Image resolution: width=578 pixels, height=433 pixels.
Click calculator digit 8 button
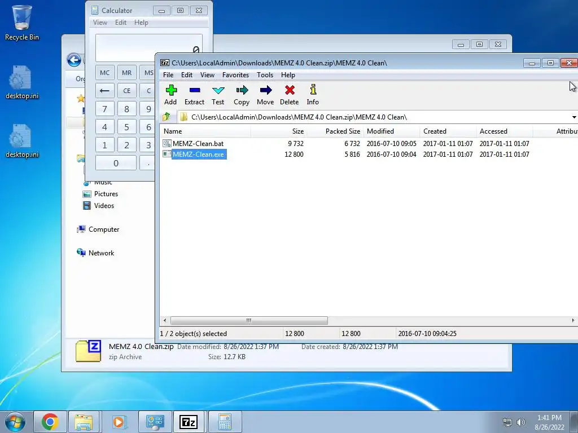tap(127, 109)
